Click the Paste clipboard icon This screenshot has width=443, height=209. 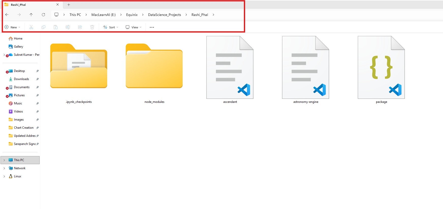click(56, 27)
